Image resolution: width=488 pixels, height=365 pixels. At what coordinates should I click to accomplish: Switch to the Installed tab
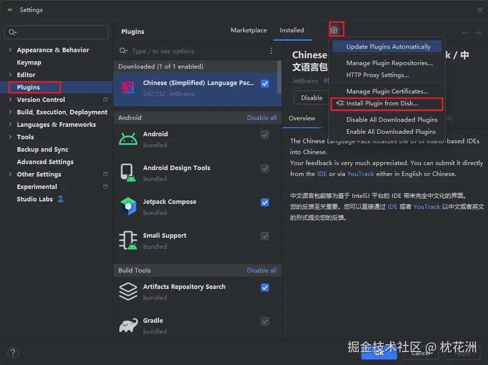click(292, 30)
